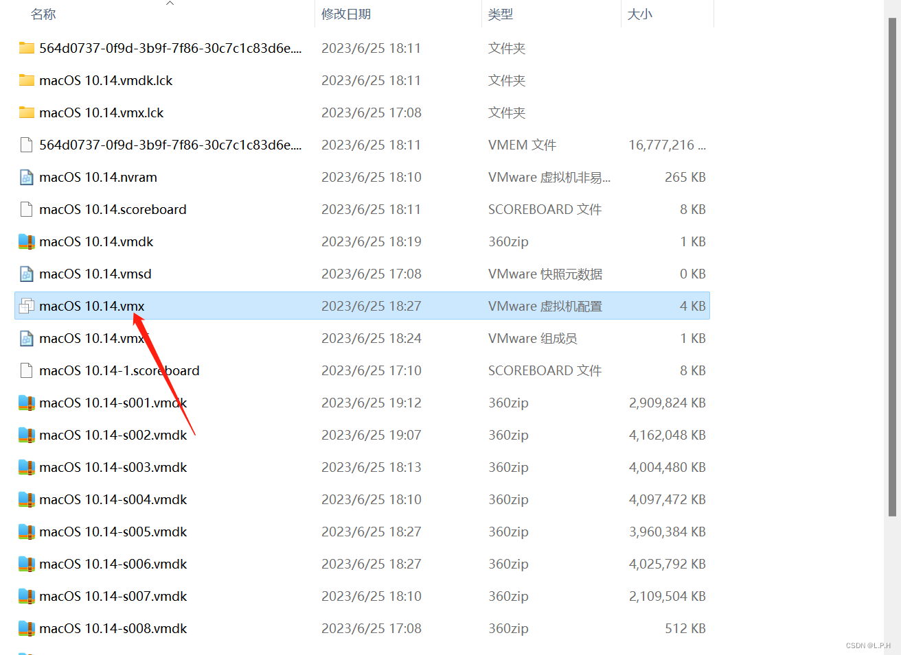Image resolution: width=901 pixels, height=655 pixels.
Task: Click the 360zip icon beside macOS 10.14.vmdk
Action: [x=27, y=241]
